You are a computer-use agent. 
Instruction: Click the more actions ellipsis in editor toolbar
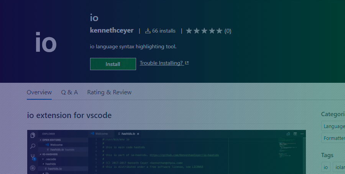302,134
